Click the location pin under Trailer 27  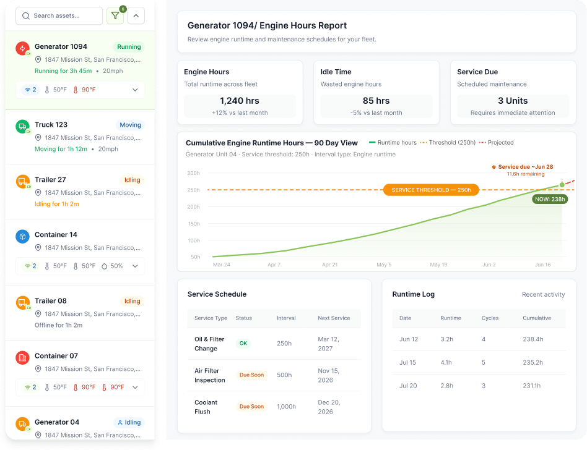click(x=38, y=193)
